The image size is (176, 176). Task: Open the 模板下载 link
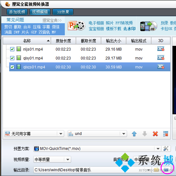[x=114, y=29]
